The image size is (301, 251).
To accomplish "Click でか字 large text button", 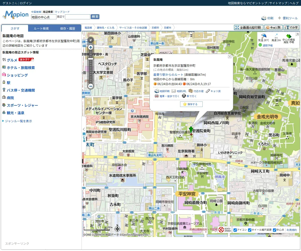I will click(x=291, y=28).
